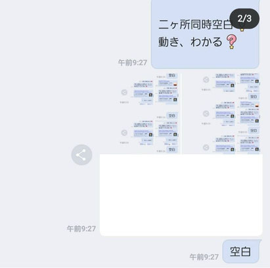This screenshot has width=270, height=268.
Task: Tap the lower share icon in left thumbnail
Action: click(x=124, y=133)
